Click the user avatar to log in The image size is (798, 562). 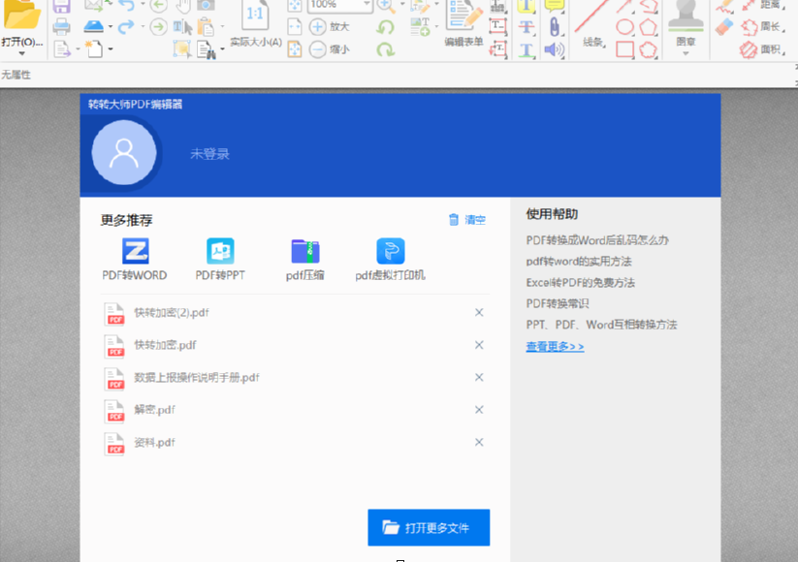(x=123, y=153)
